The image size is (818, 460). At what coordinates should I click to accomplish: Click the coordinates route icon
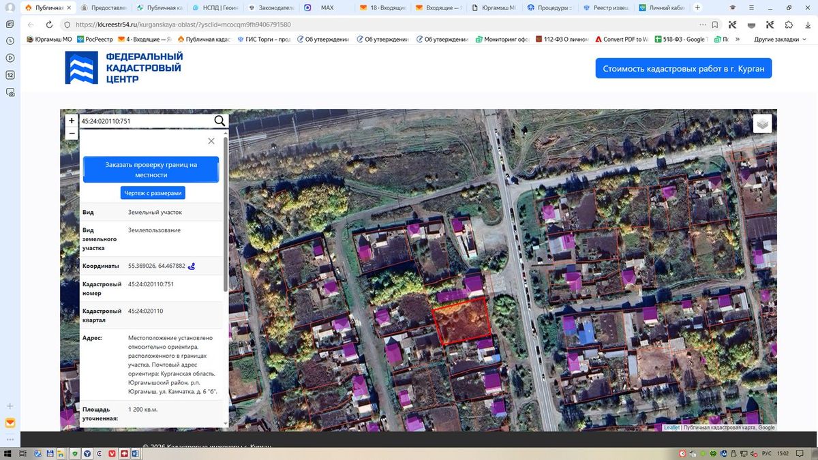pyautogui.click(x=192, y=266)
